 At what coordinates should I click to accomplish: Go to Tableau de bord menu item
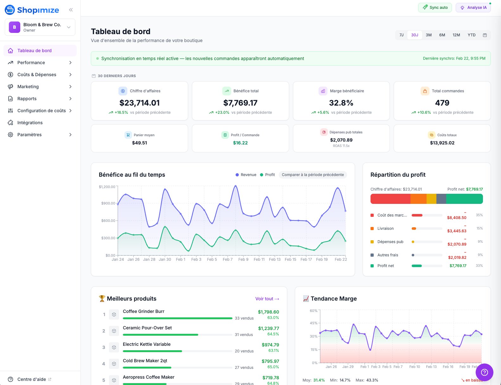tap(40, 51)
